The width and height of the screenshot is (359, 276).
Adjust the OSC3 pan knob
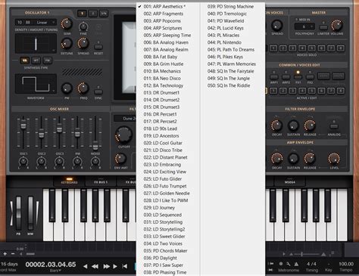tap(59, 161)
